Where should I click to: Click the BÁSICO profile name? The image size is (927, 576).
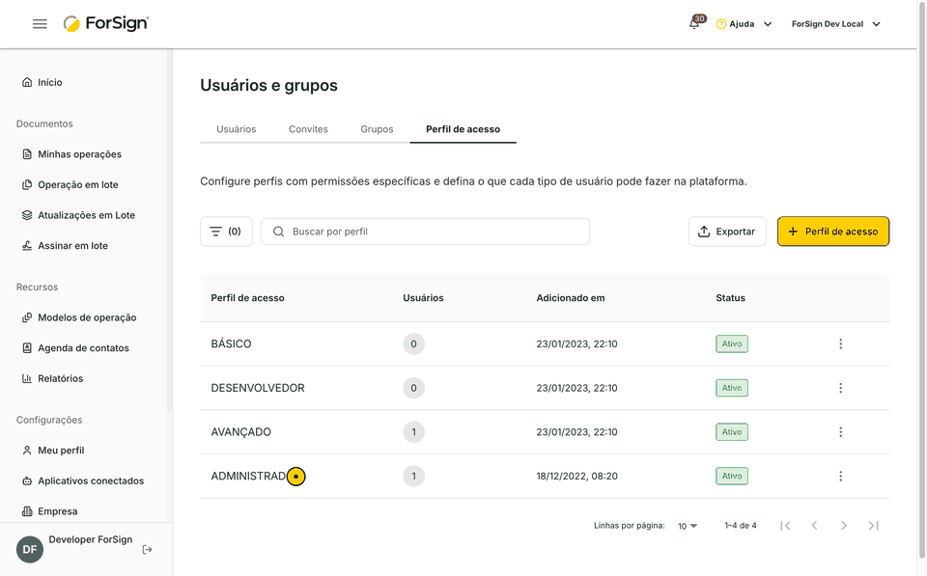click(231, 343)
